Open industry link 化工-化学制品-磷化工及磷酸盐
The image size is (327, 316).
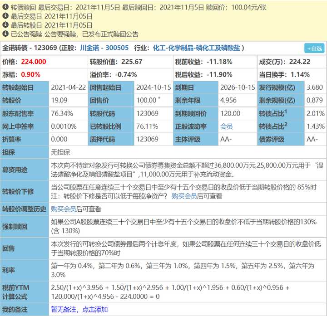tap(197, 48)
